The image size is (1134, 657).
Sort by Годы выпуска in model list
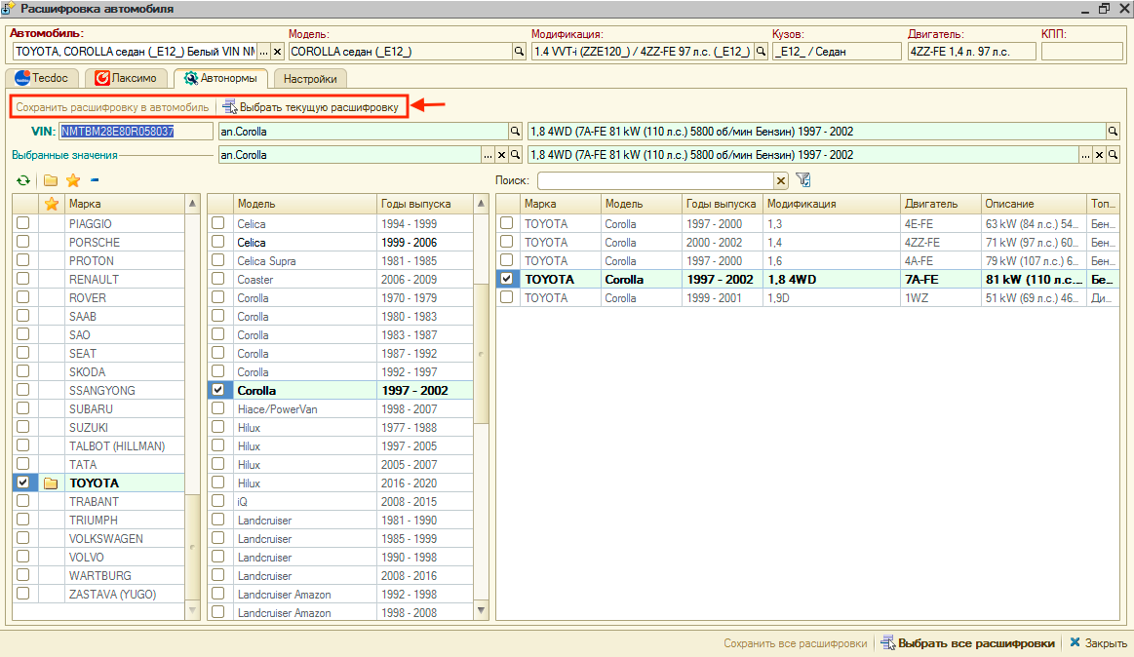(x=424, y=204)
